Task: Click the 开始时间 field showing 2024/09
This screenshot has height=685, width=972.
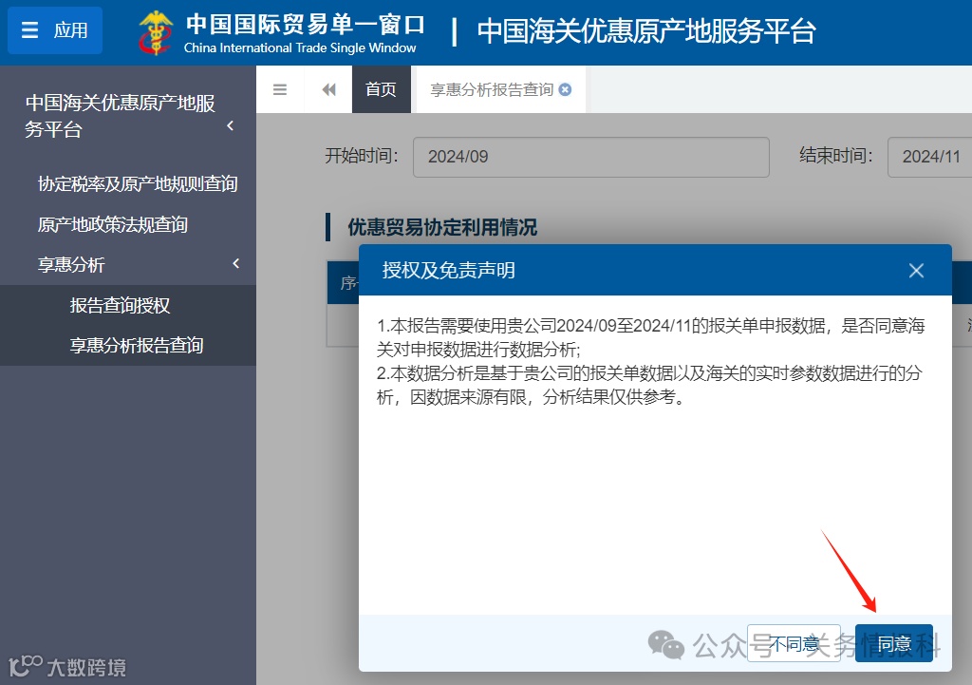Action: point(590,157)
